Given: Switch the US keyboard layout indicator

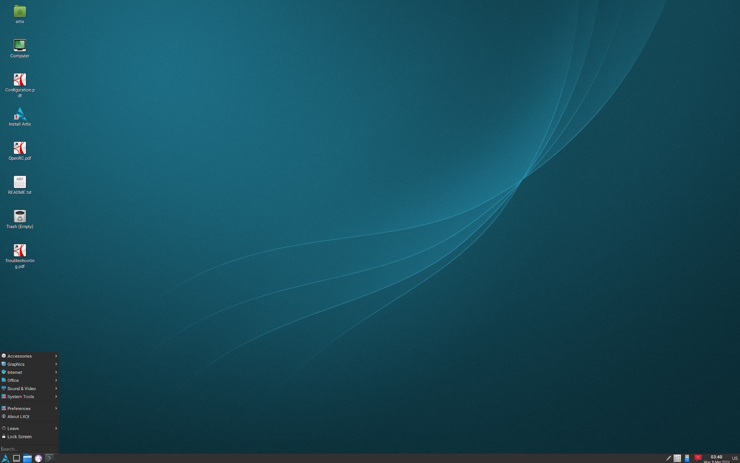Looking at the screenshot, I should [736, 458].
